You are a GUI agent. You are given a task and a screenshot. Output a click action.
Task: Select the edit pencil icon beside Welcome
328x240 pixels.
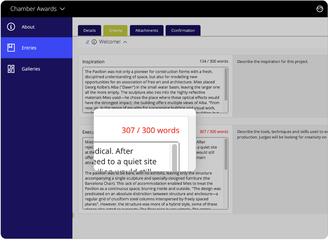click(87, 42)
